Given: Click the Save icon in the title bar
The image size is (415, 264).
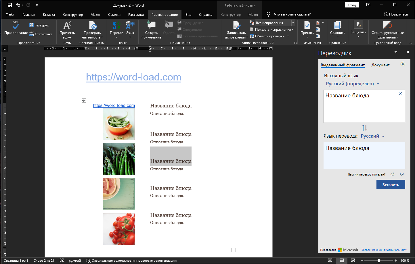Looking at the screenshot, I should click(x=10, y=5).
